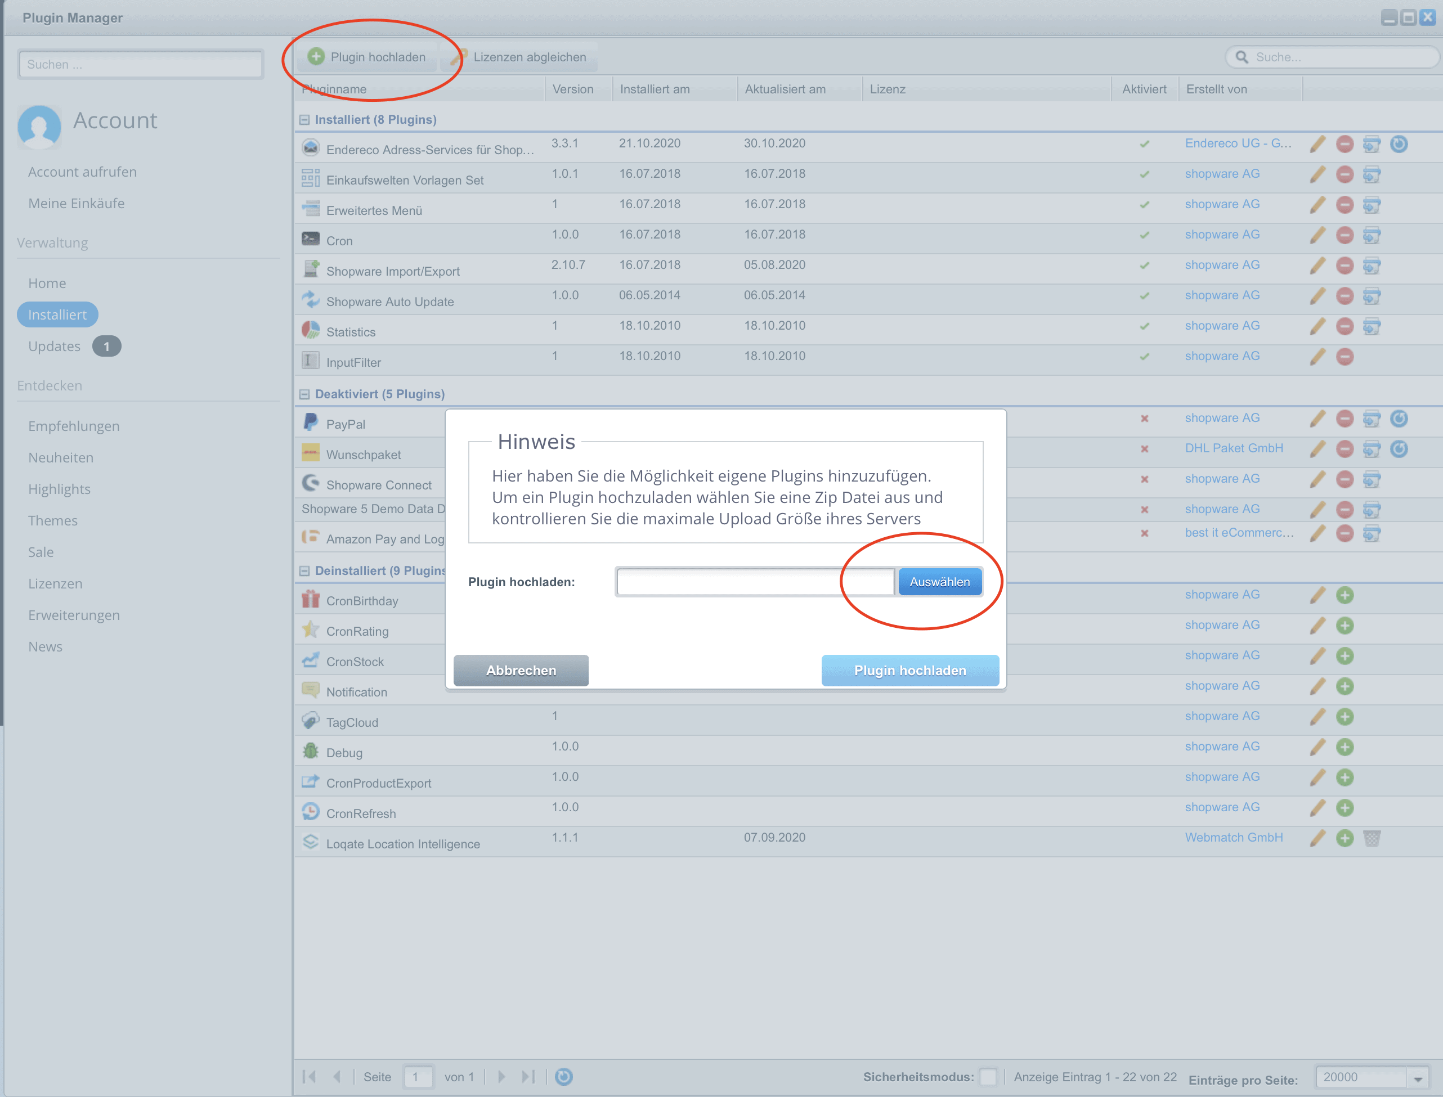Open Empfehlungen in the sidebar

click(x=74, y=426)
